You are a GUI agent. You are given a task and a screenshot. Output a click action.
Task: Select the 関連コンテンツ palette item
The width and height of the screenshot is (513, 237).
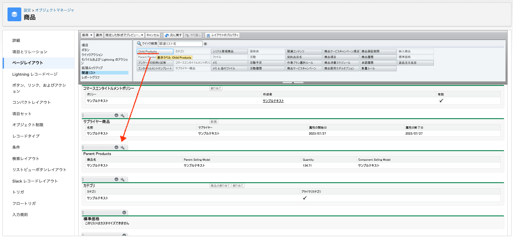click(x=304, y=51)
